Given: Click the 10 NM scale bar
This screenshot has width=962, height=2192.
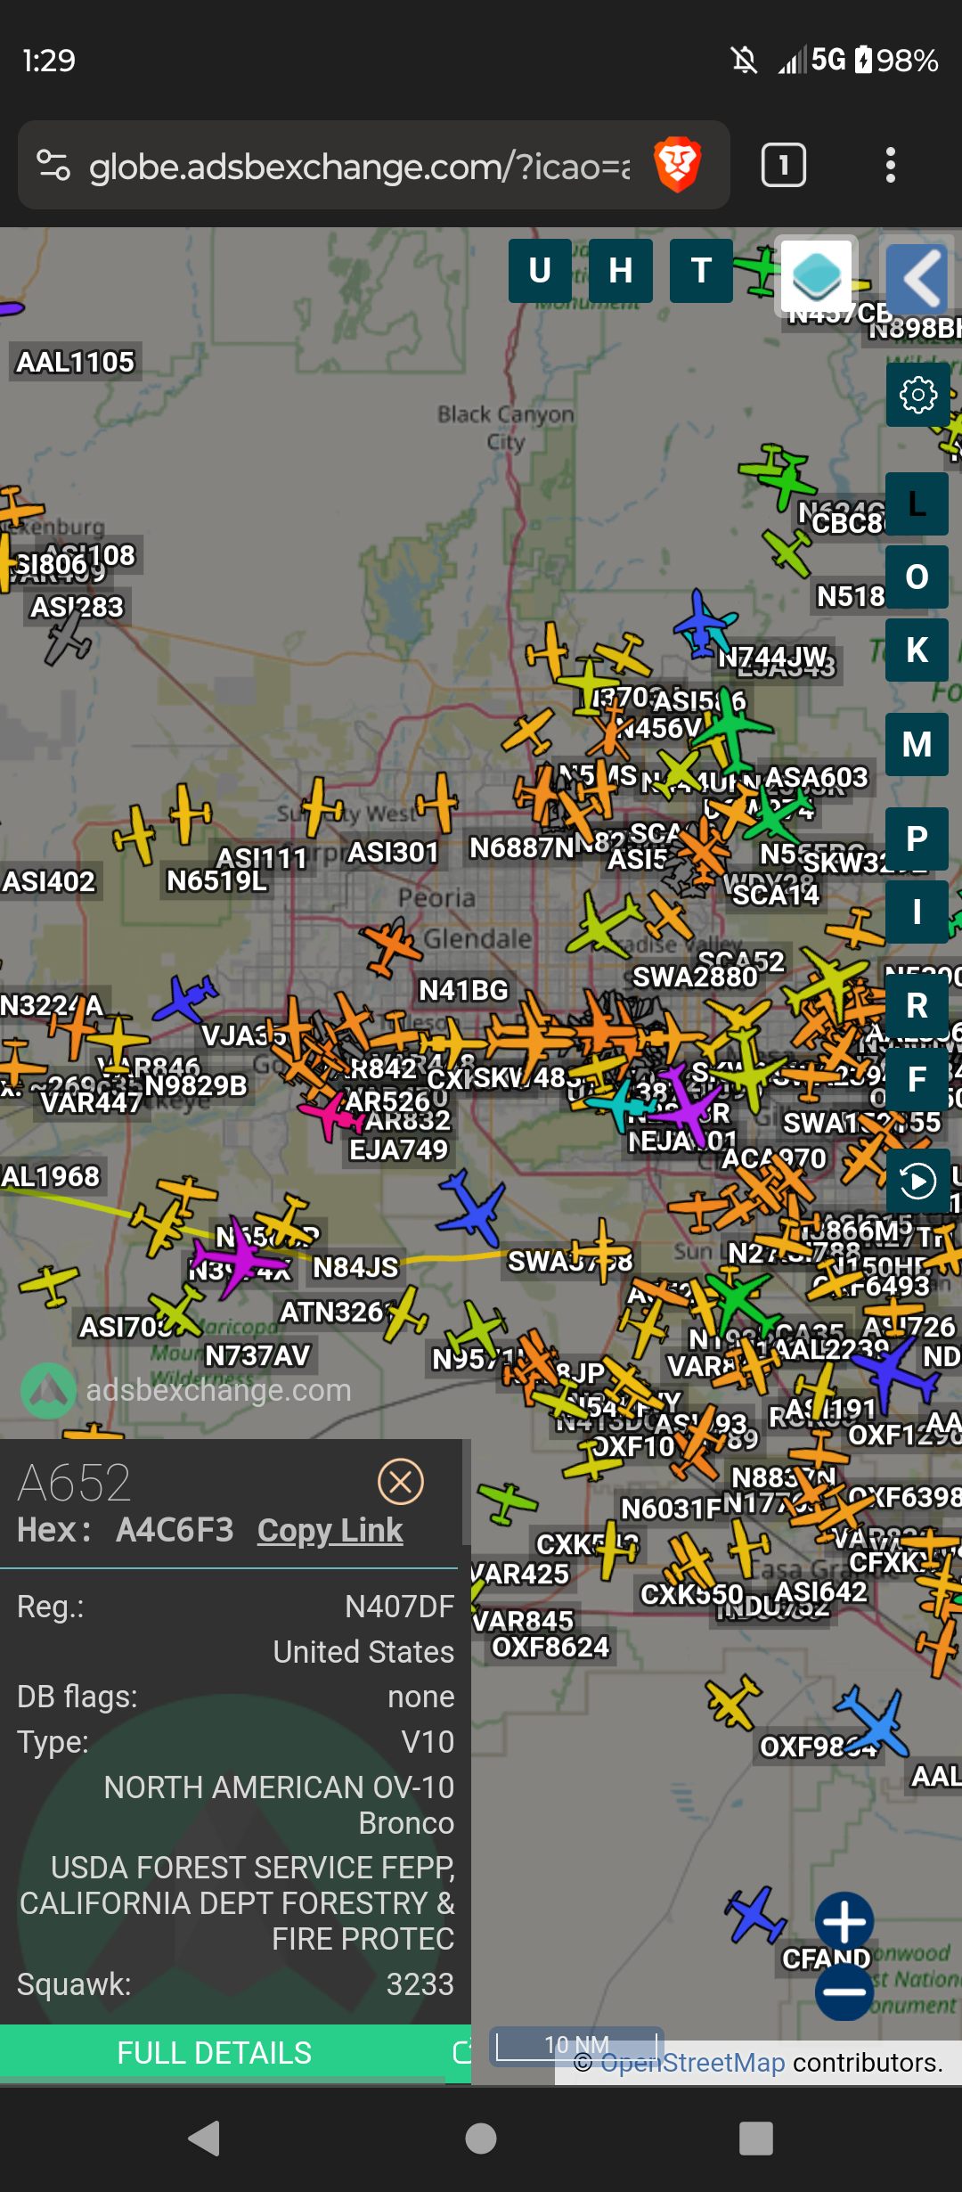Looking at the screenshot, I should click(577, 2044).
